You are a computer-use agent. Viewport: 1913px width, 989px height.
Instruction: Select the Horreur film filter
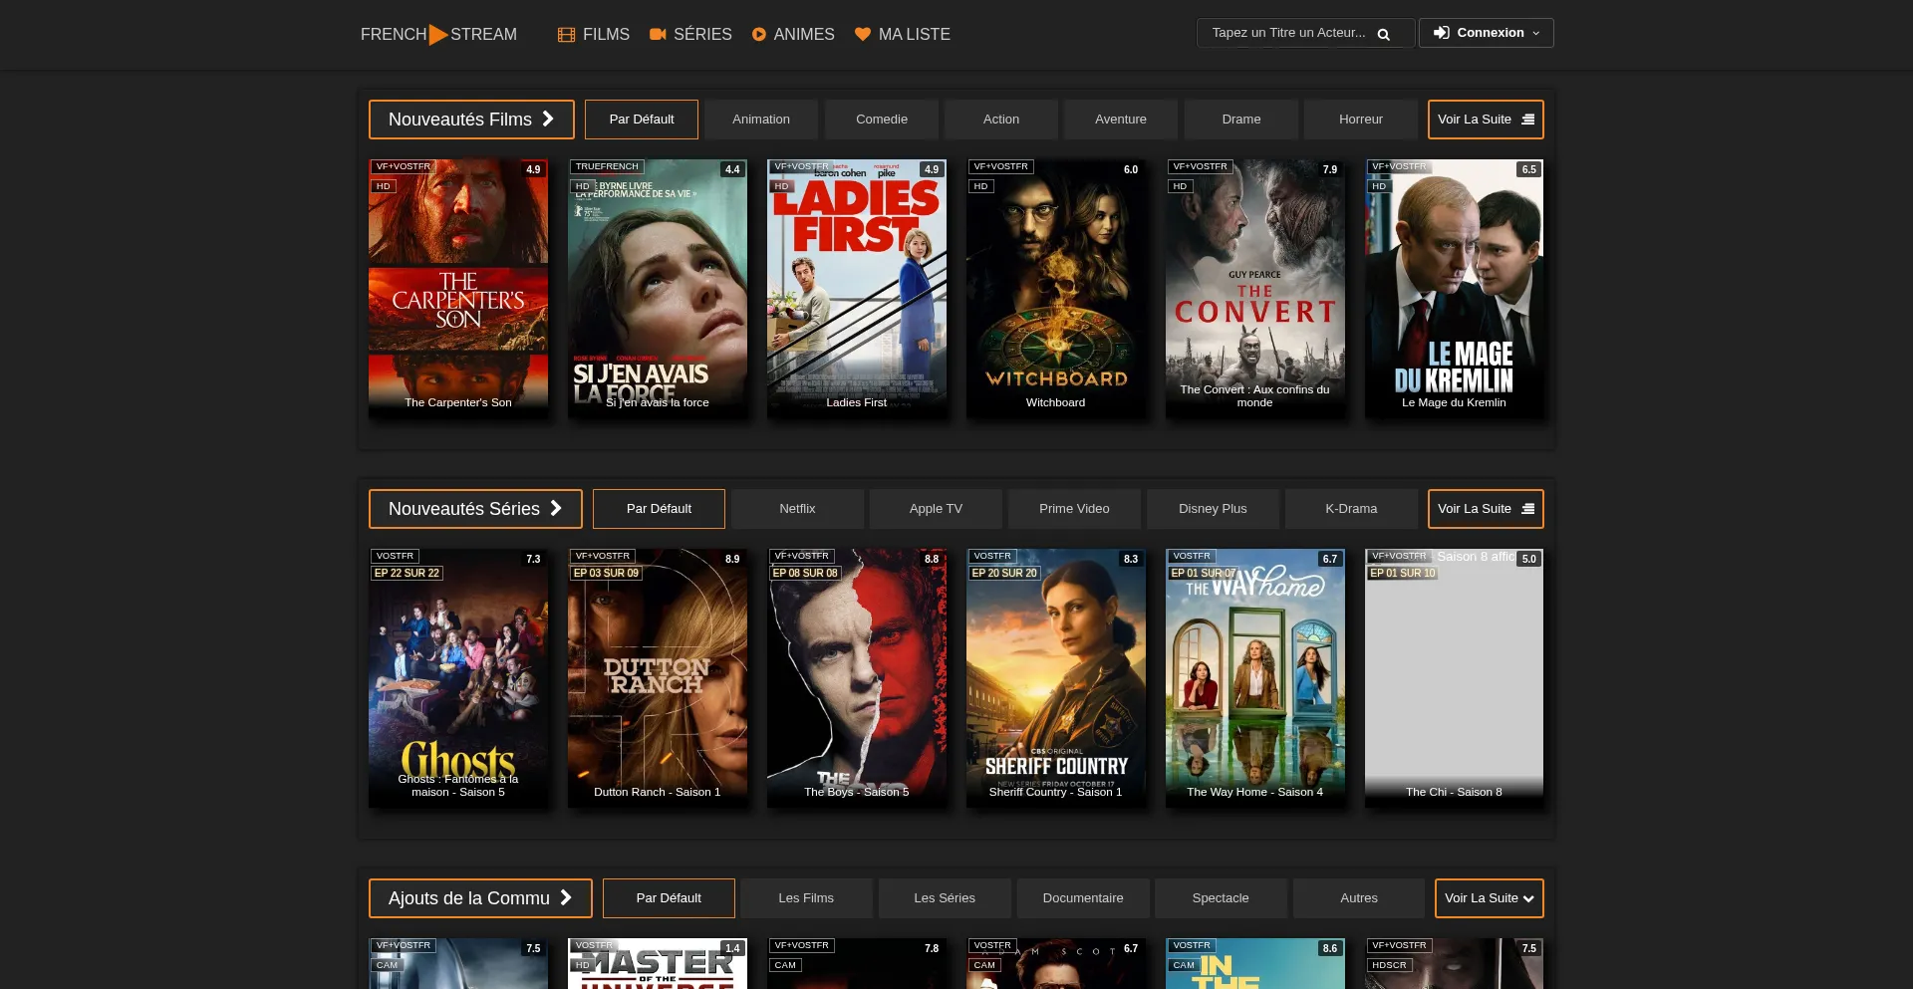click(1361, 120)
